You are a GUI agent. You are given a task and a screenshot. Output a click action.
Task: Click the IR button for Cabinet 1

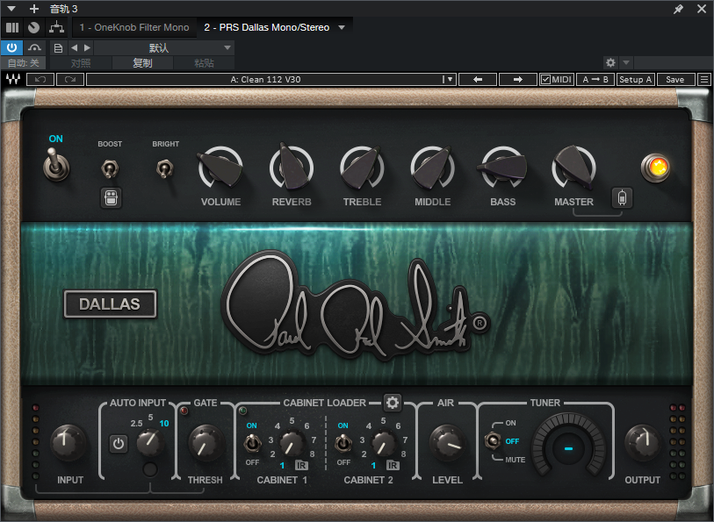click(x=301, y=465)
